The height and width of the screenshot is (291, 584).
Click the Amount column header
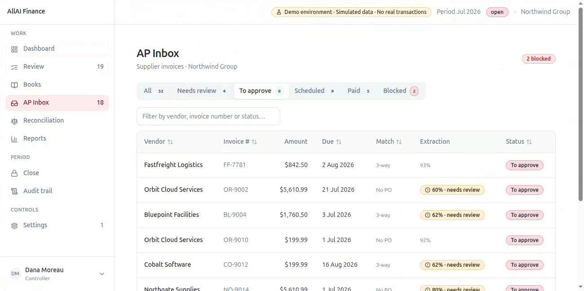(x=296, y=141)
